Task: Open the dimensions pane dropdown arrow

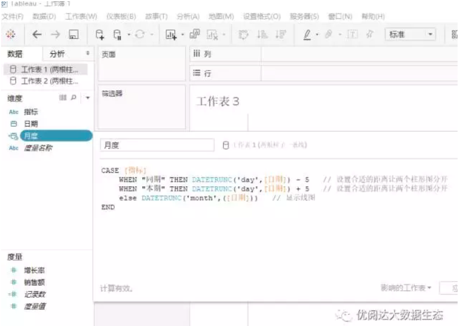Action: [88, 98]
